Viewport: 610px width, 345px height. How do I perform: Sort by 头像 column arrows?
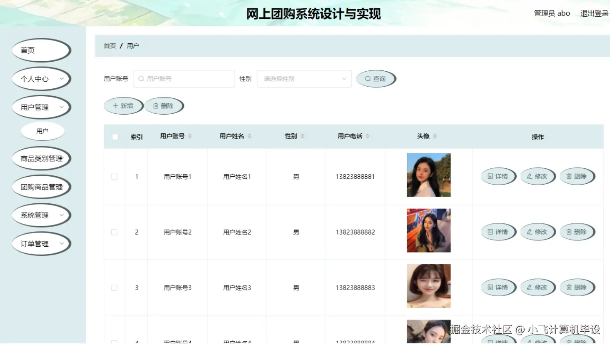435,136
